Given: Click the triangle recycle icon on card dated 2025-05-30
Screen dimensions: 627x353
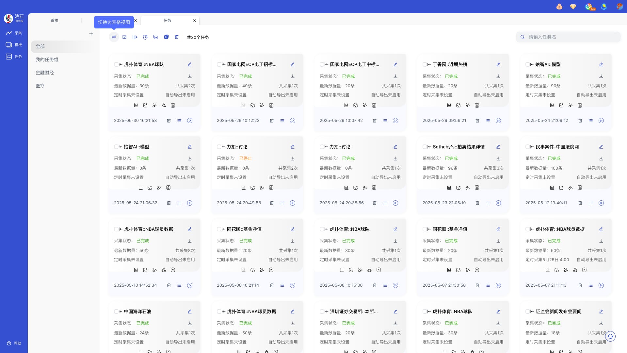Looking at the screenshot, I should click(164, 106).
